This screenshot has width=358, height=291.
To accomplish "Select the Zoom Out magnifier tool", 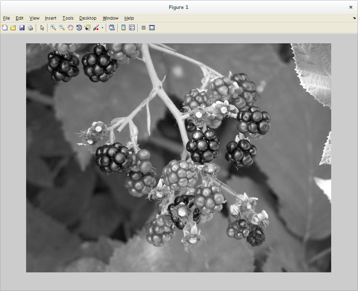I will 62,28.
